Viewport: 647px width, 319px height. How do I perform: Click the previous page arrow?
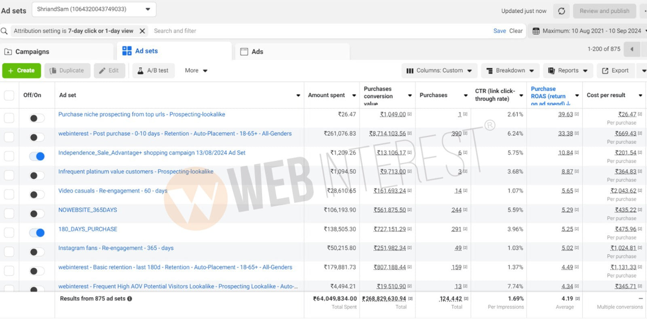[632, 49]
